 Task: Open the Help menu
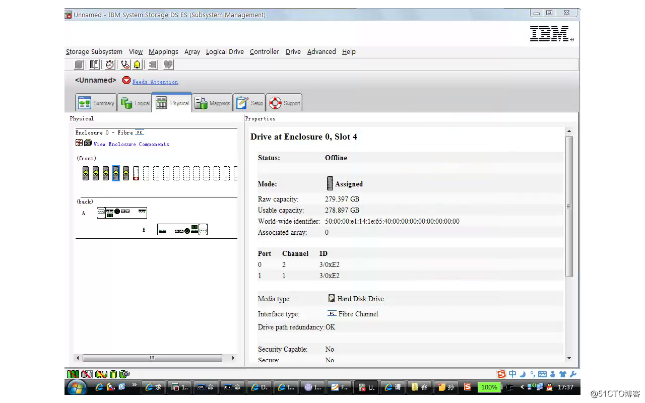[349, 51]
